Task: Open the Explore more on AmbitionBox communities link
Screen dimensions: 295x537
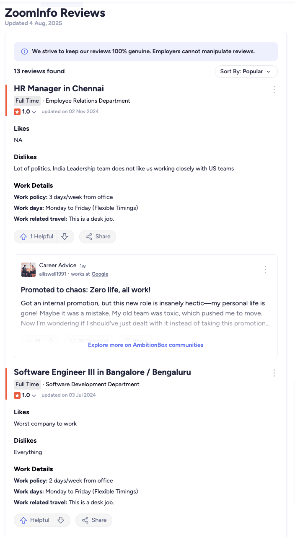Action: 145,344
